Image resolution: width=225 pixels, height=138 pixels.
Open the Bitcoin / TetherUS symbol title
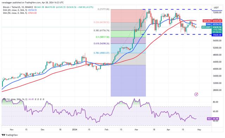pyautogui.click(x=18, y=7)
